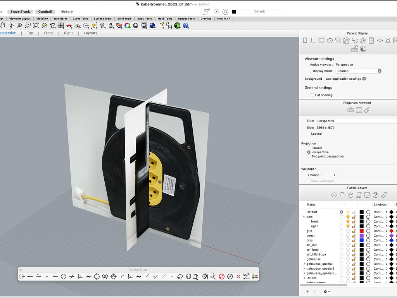Image resolution: width=397 pixels, height=298 pixels.
Task: Open the Help question mark toolbar icon
Action: click(186, 26)
